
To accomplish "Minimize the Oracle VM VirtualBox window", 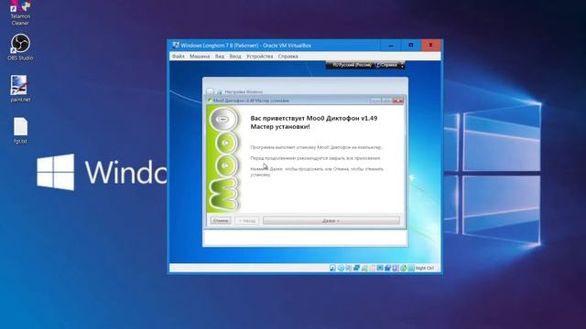I will 391,46.
